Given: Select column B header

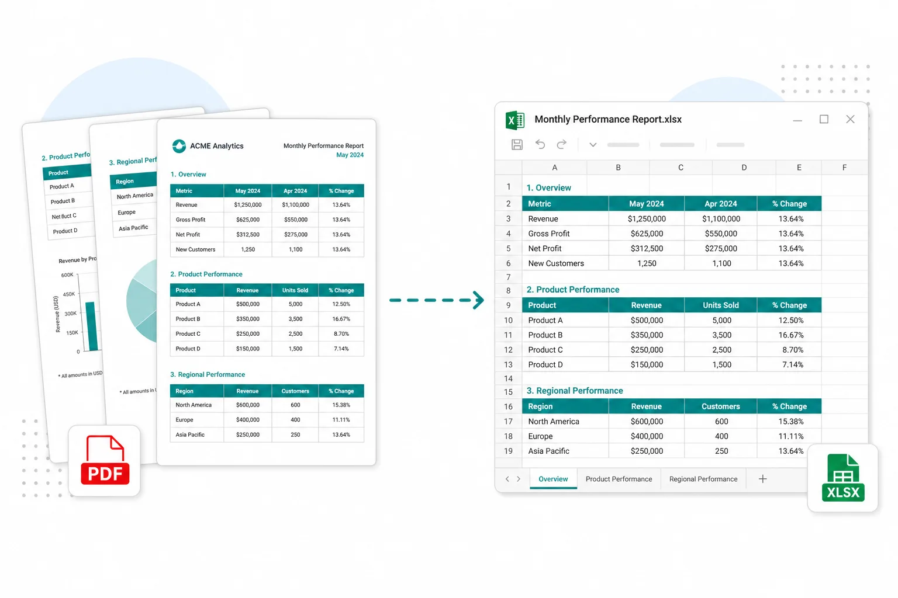Looking at the screenshot, I should [618, 168].
